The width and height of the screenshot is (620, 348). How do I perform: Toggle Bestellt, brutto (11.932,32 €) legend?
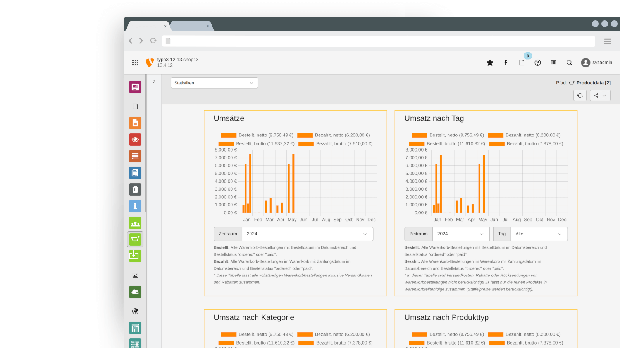pyautogui.click(x=257, y=144)
